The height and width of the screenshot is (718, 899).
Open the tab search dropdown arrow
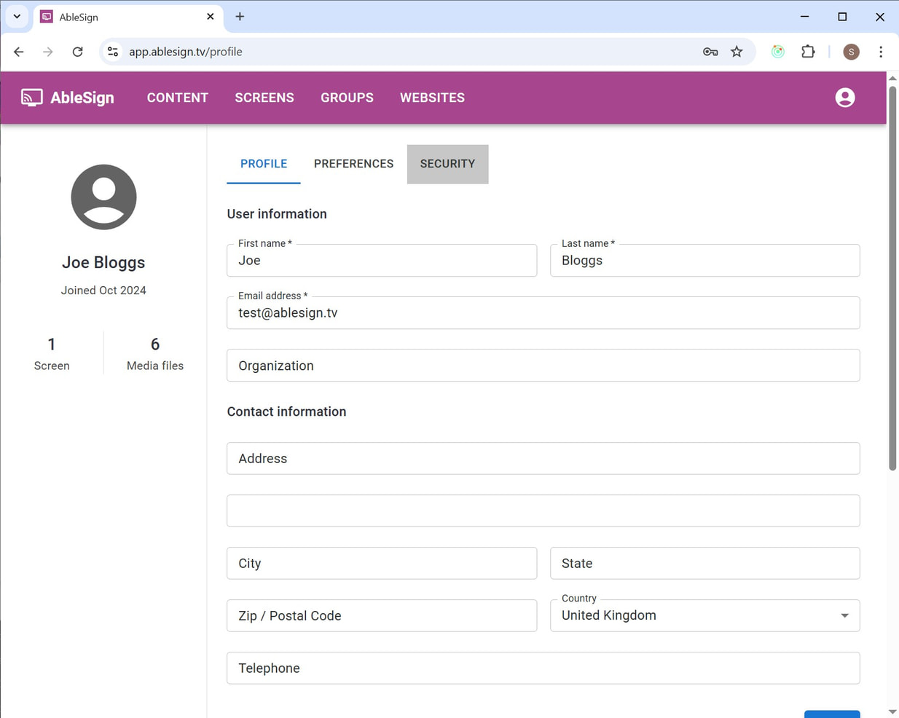point(17,16)
